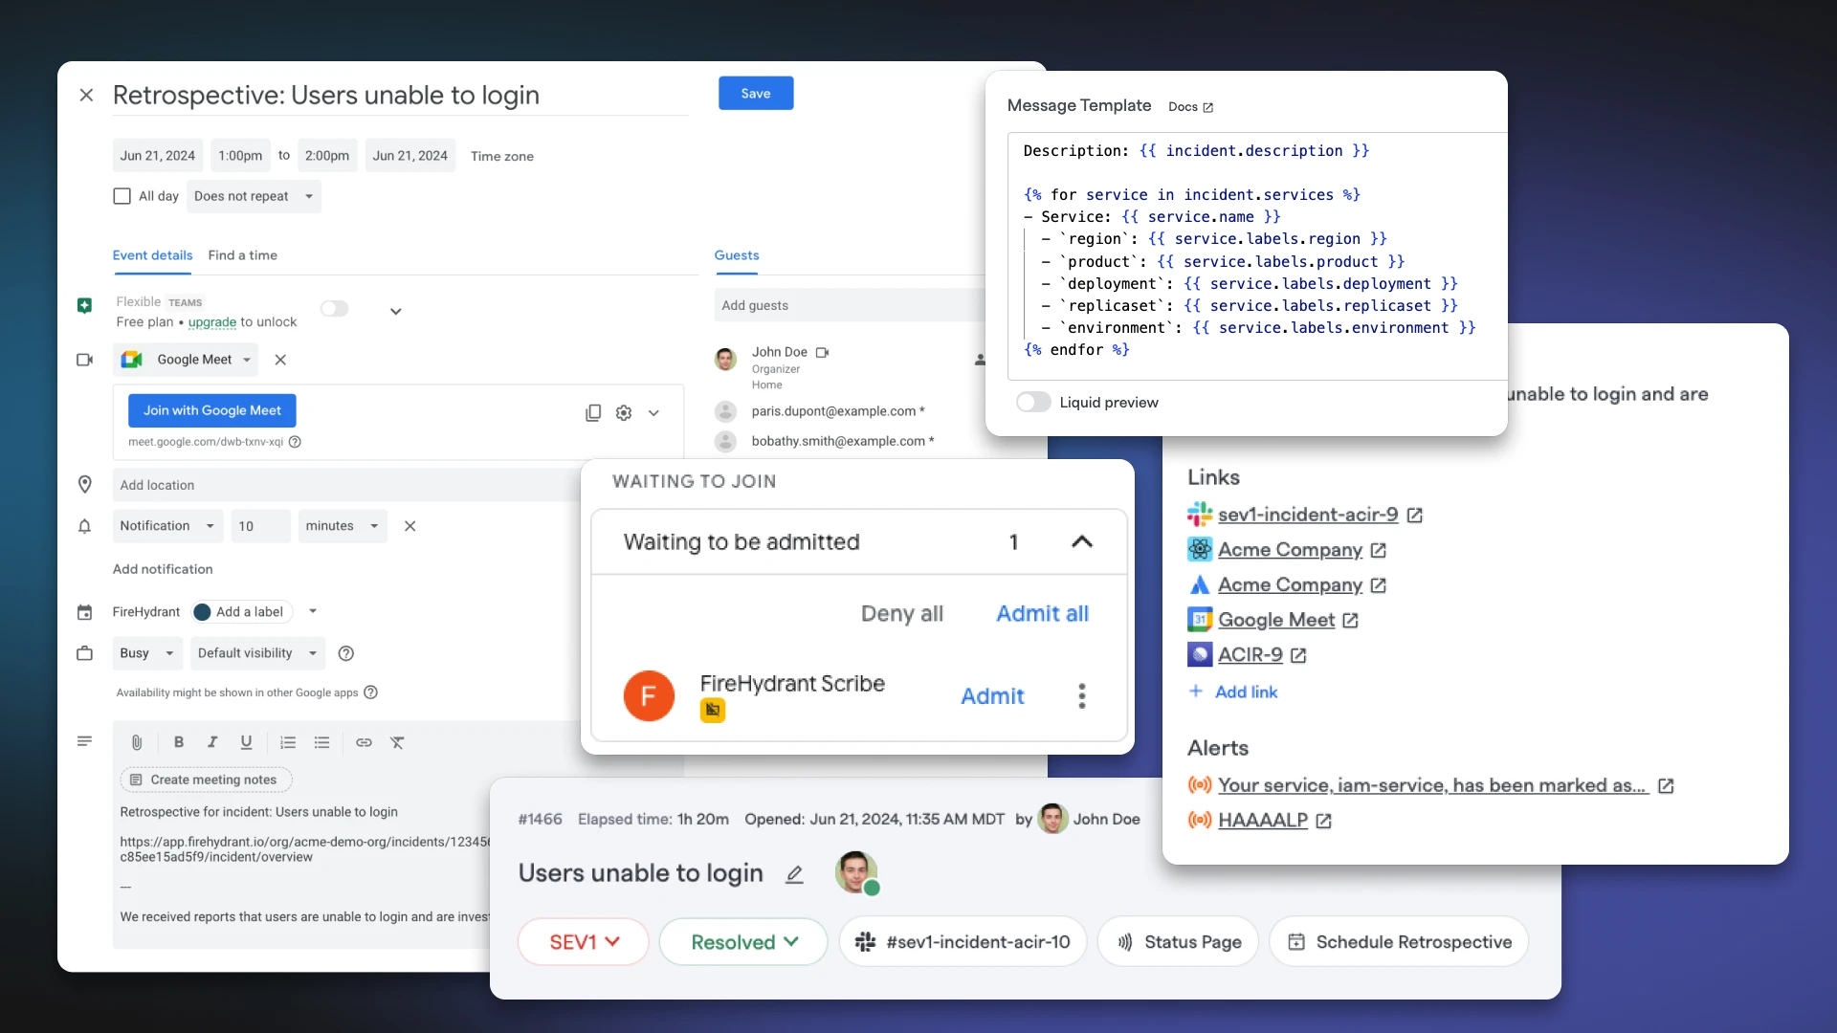Click the Schedule Retrospective button
The height and width of the screenshot is (1033, 1837).
[1399, 942]
